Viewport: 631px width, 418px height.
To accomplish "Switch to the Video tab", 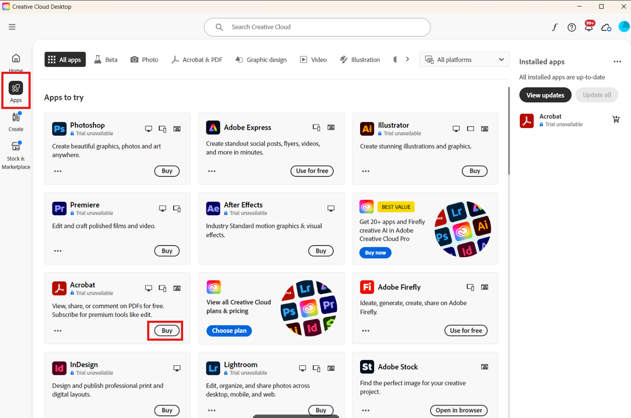I will click(313, 60).
